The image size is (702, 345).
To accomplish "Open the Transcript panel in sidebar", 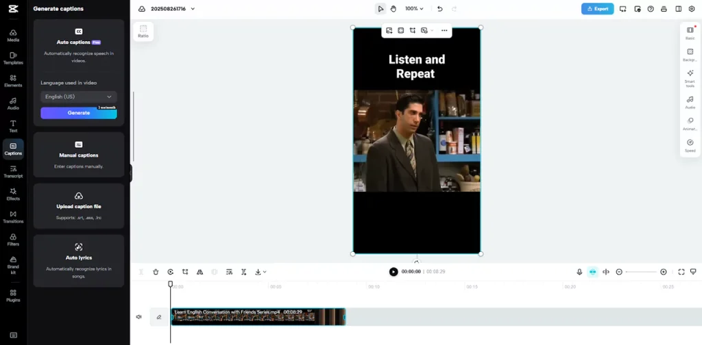I will click(13, 171).
